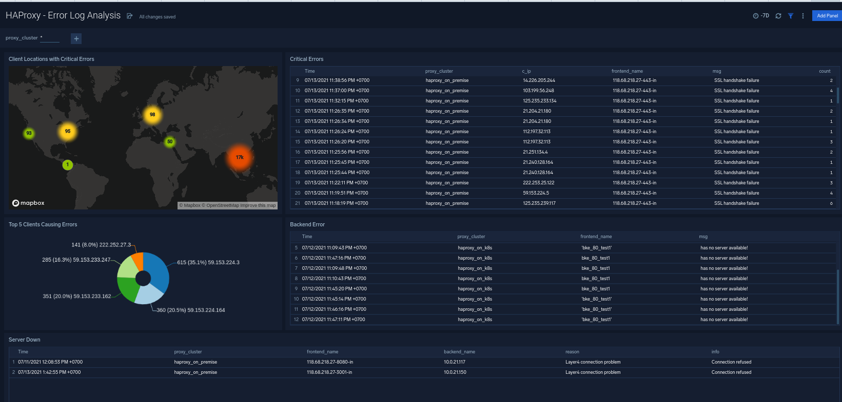Click the Add Panel button
Viewport: 842px width, 402px height.
pyautogui.click(x=827, y=16)
